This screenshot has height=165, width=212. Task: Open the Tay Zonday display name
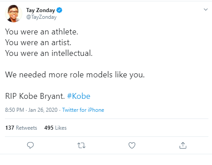[41, 10]
